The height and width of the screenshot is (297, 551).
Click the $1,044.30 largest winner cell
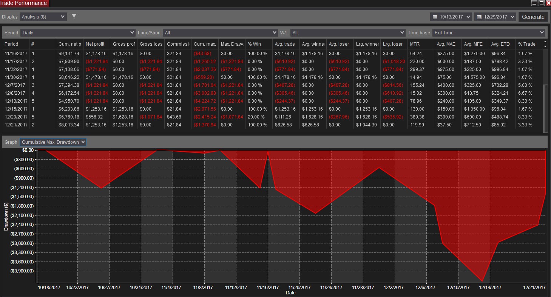click(x=366, y=125)
